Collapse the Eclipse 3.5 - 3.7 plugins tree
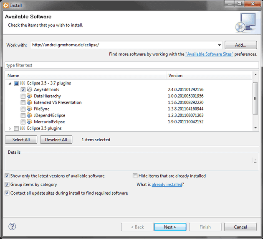This screenshot has width=263, height=239. tap(10, 83)
